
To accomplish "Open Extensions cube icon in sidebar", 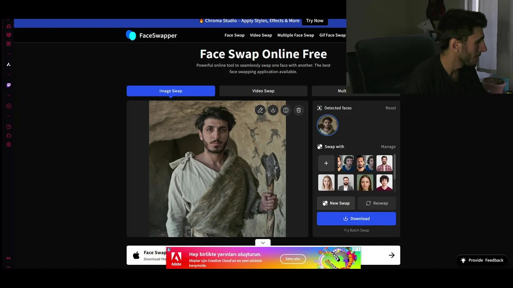I will [x=9, y=136].
